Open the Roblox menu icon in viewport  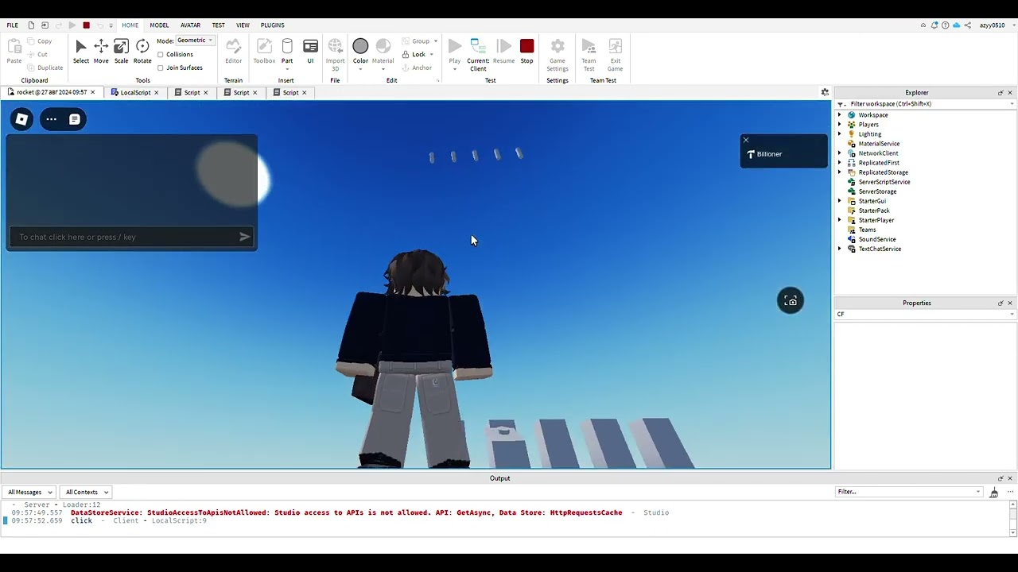[22, 119]
